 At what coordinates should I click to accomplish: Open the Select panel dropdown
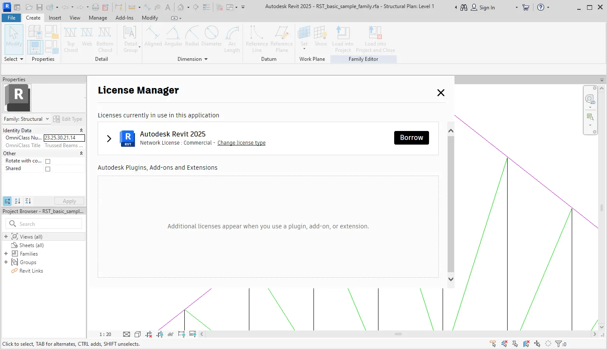[14, 59]
